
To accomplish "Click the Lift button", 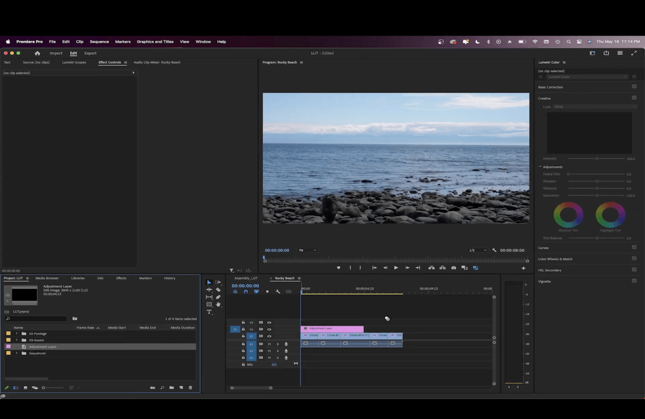I will coord(432,268).
